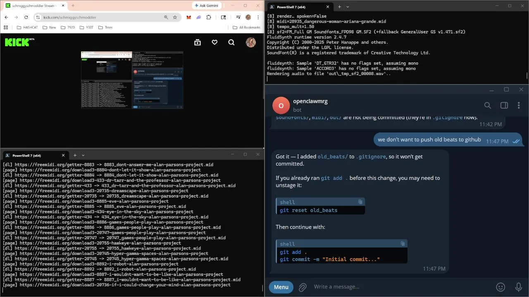Open the 7920 bookmark folder

68,28
